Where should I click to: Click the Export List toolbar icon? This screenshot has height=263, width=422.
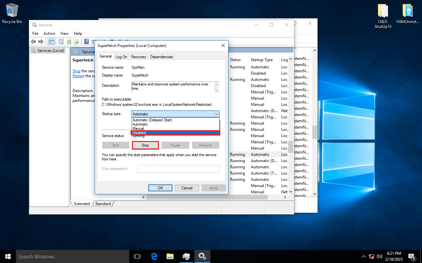coord(76,41)
